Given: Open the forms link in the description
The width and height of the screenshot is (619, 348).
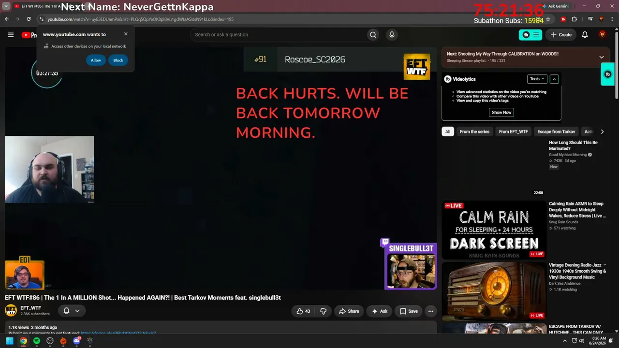Looking at the screenshot, I should coord(118,333).
